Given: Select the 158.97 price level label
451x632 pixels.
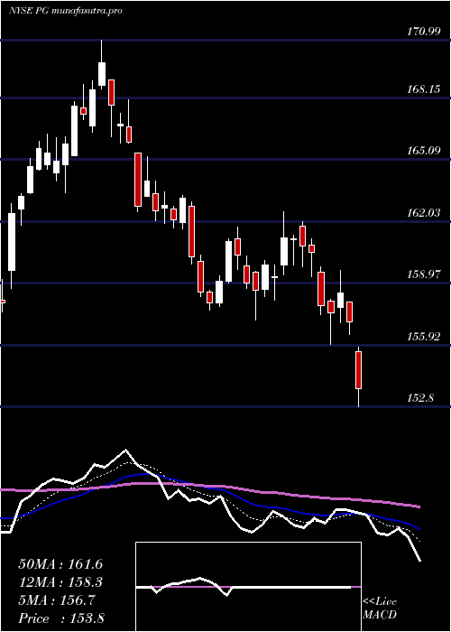Looking at the screenshot, I should 423,274.
